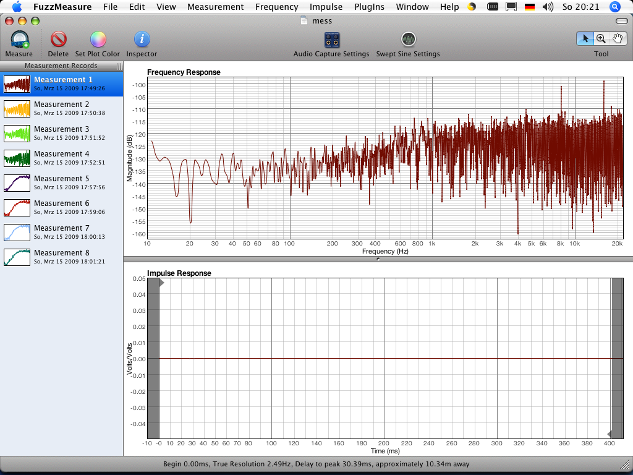
Task: Click the Measurement 8 record name
Action: click(61, 253)
